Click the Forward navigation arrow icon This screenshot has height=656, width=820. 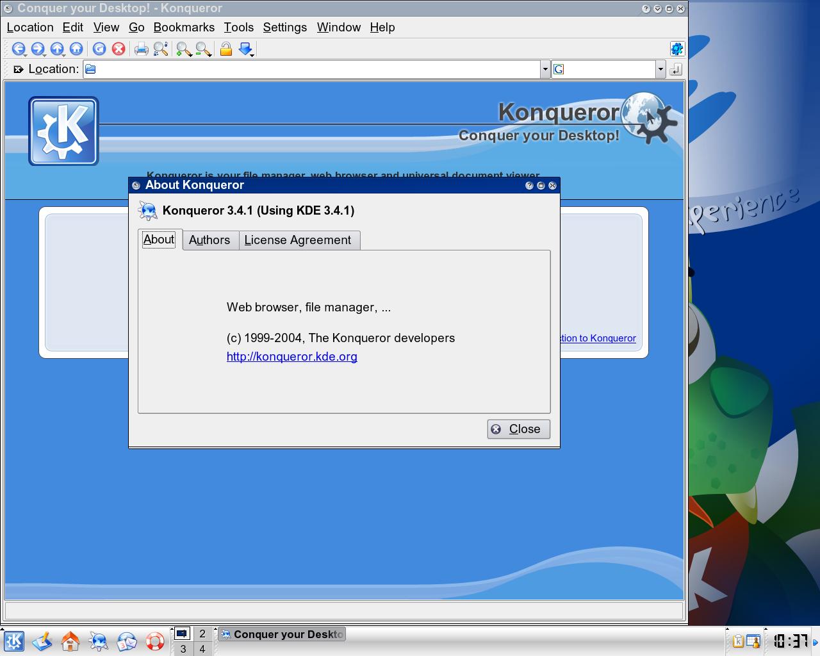[38, 49]
